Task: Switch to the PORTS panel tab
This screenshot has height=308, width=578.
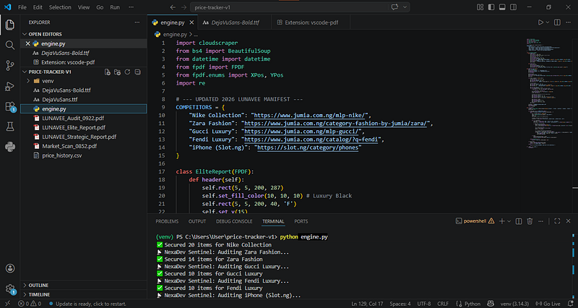Action: tap(301, 221)
